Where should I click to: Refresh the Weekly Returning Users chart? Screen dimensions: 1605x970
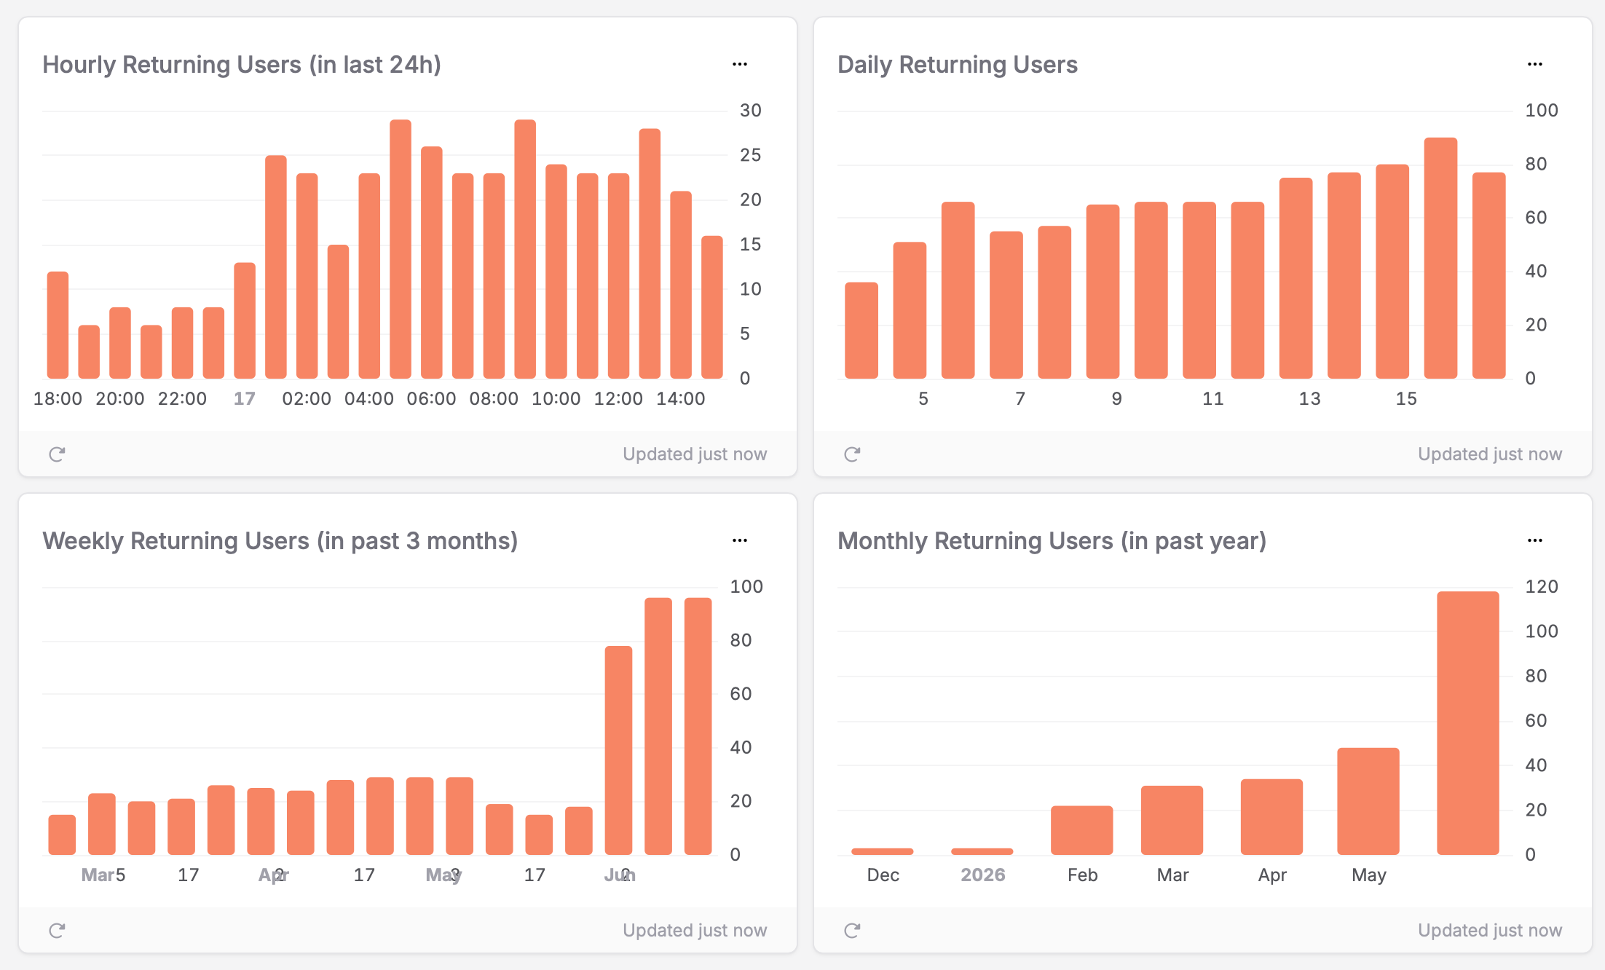coord(57,931)
